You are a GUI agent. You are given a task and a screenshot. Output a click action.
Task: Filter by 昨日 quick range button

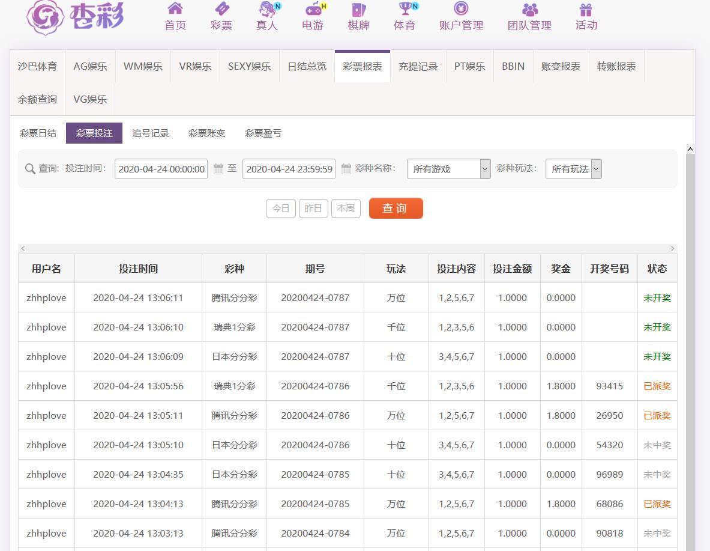(x=313, y=209)
